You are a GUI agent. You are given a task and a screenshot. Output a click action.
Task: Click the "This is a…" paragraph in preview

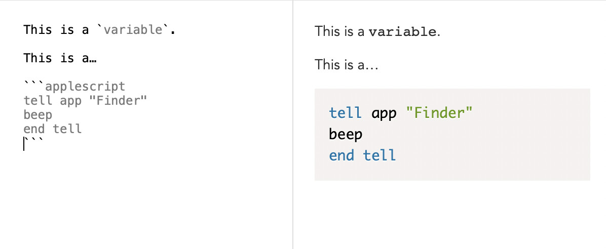[x=346, y=65]
